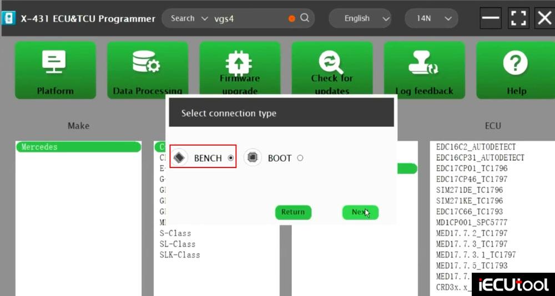
Task: Click the Return button
Action: coord(293,212)
